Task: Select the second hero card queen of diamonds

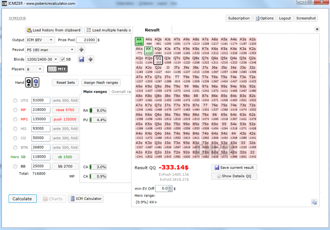Action: tap(36, 82)
